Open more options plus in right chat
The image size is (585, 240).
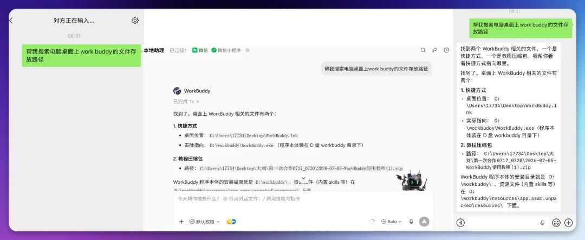click(568, 223)
